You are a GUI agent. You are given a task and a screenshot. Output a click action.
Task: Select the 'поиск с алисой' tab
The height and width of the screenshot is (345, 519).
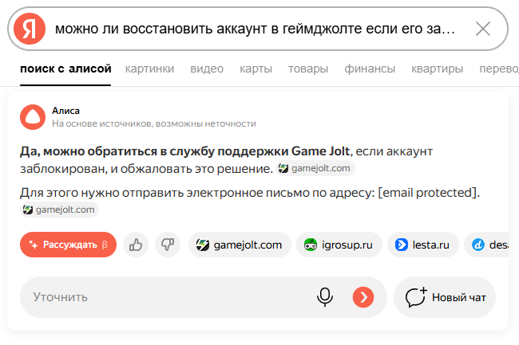[x=65, y=69]
